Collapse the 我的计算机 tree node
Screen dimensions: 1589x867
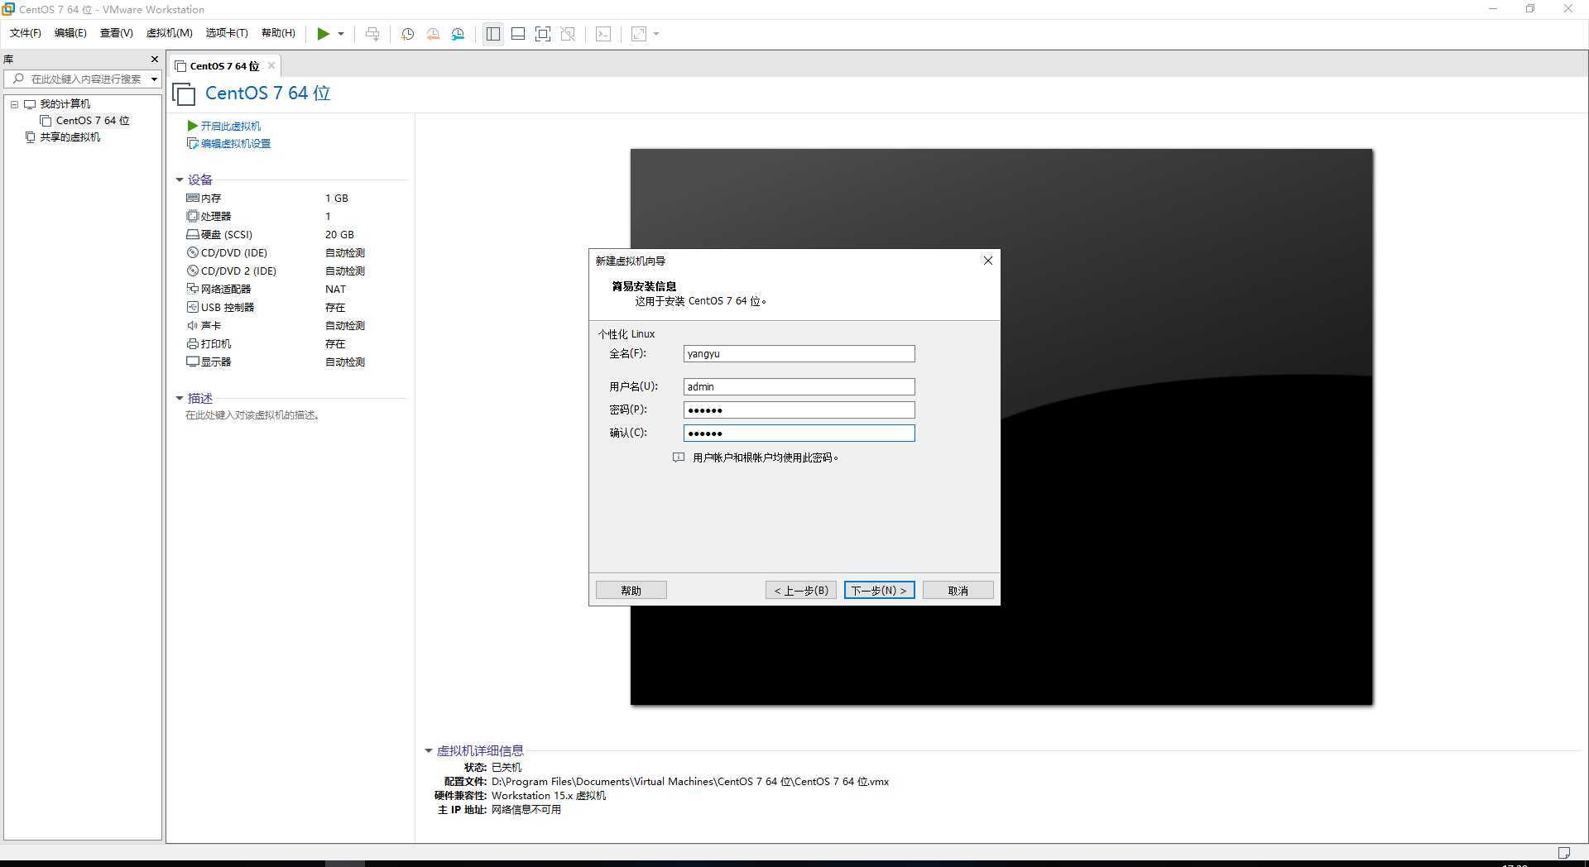point(14,104)
